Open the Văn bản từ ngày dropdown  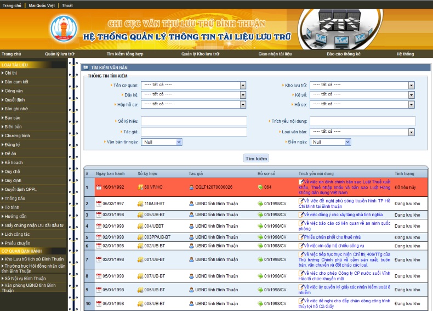pyautogui.click(x=179, y=142)
